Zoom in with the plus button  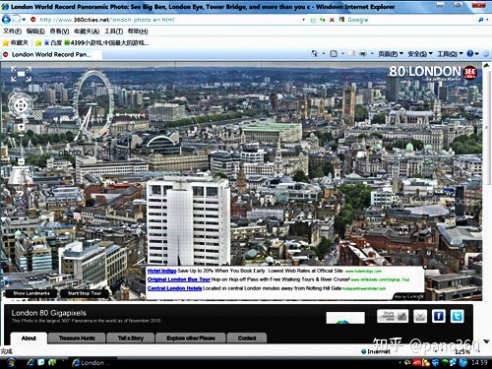21,127
